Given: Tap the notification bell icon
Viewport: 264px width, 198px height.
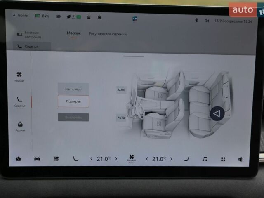Looking at the screenshot, I should coord(99,17).
